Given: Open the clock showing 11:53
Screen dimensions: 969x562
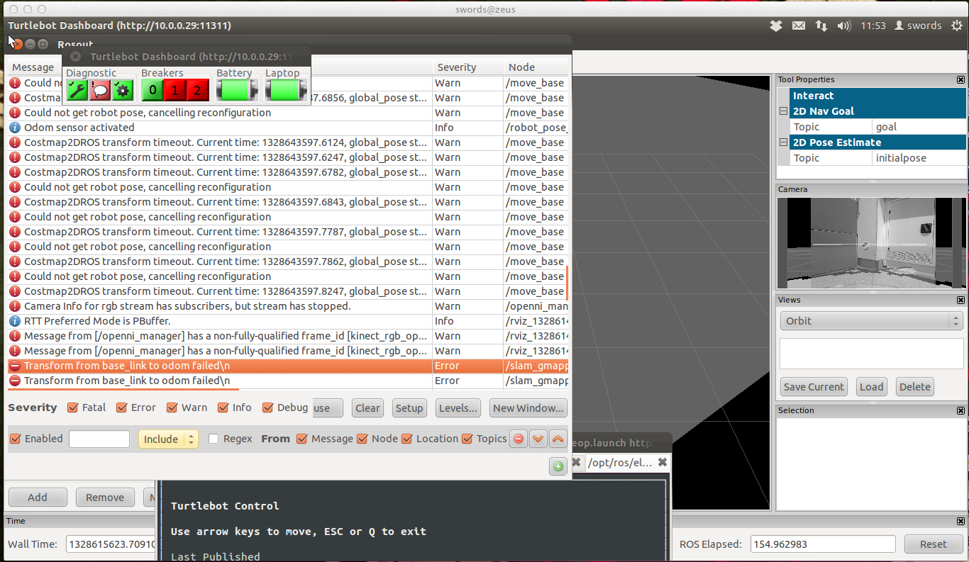Looking at the screenshot, I should pyautogui.click(x=873, y=26).
